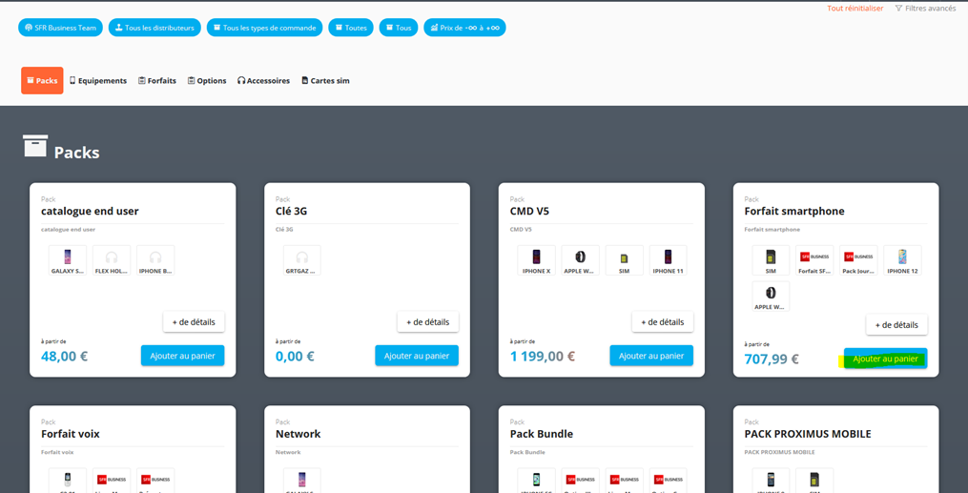Click IPHONE 11 thumbnail in CMD V5
The height and width of the screenshot is (493, 968).
point(668,260)
